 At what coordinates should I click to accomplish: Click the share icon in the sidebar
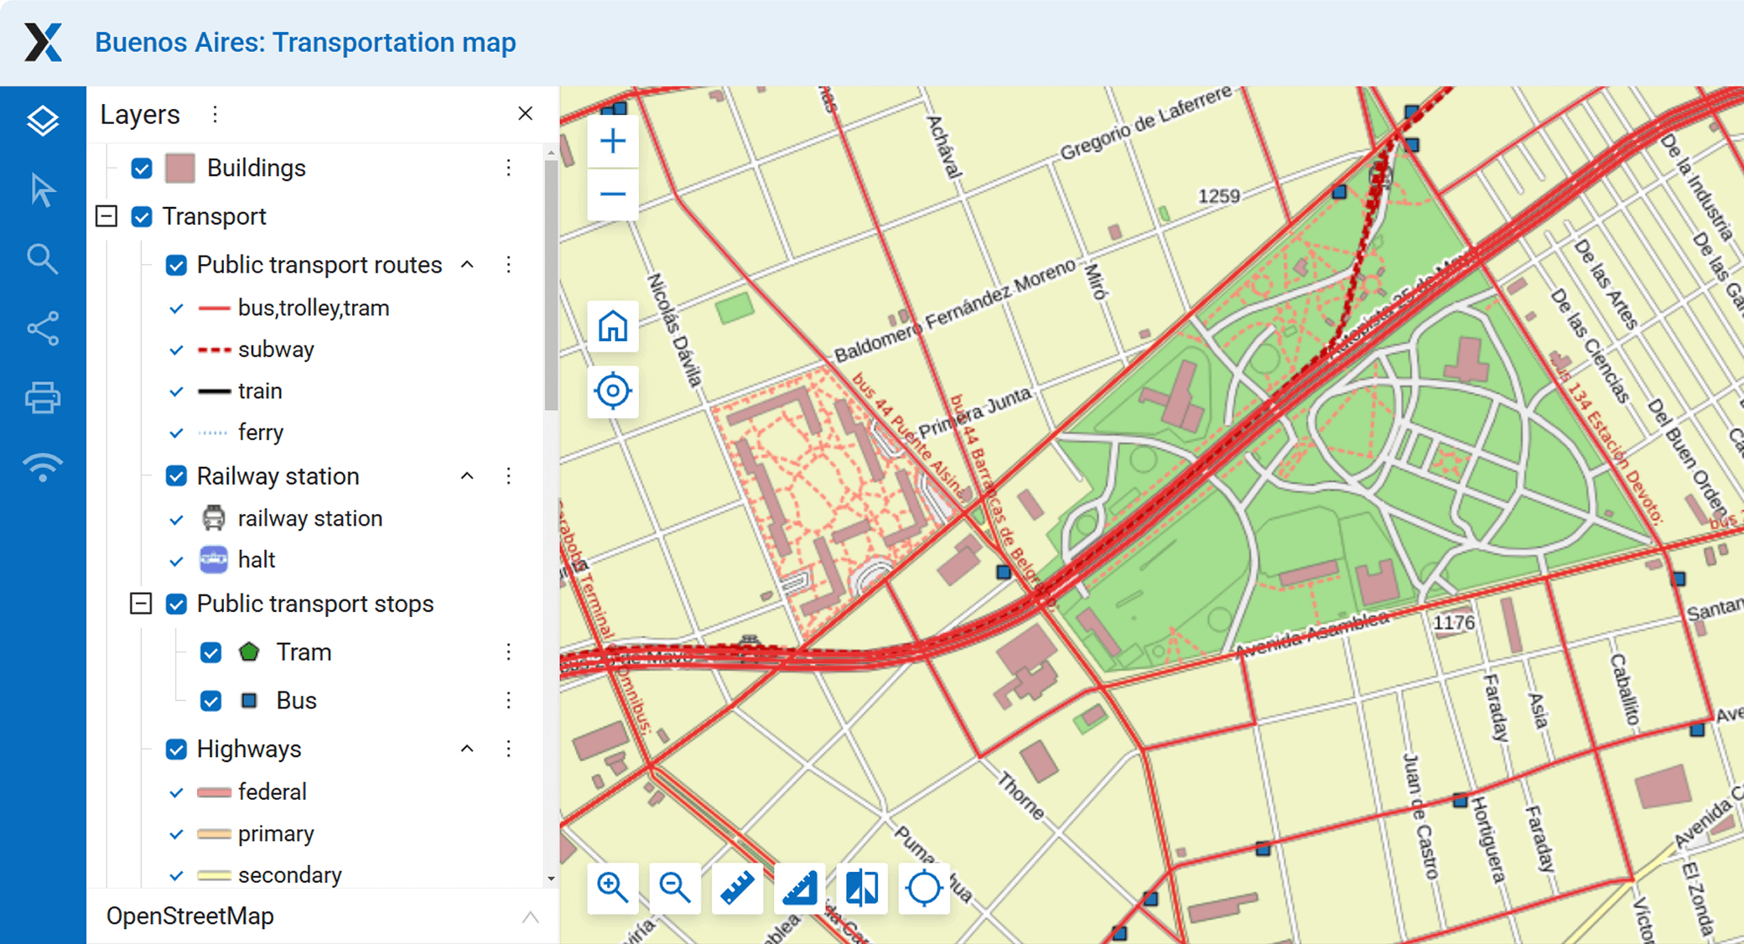[42, 328]
